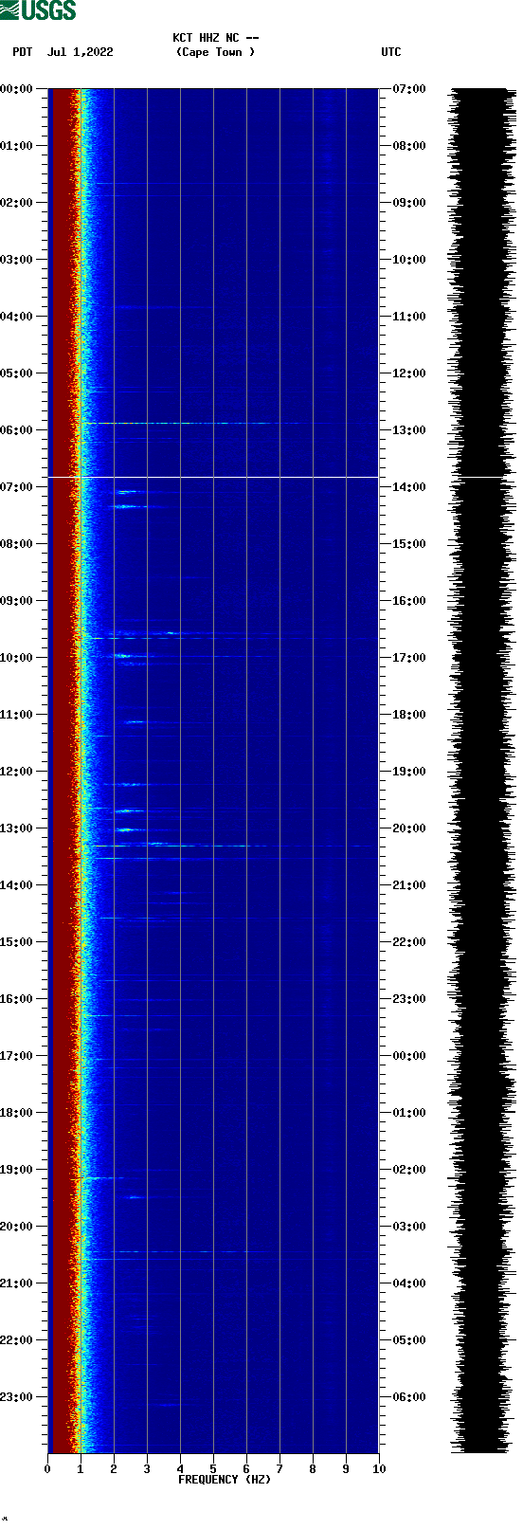523x1529 pixels.
Task: Click the 14:00 UTC time label
Action: pyautogui.click(x=409, y=487)
